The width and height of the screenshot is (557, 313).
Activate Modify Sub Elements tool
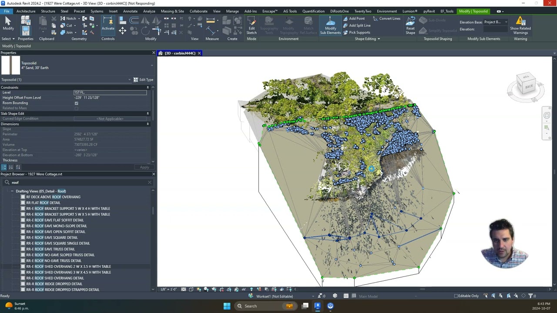click(330, 25)
